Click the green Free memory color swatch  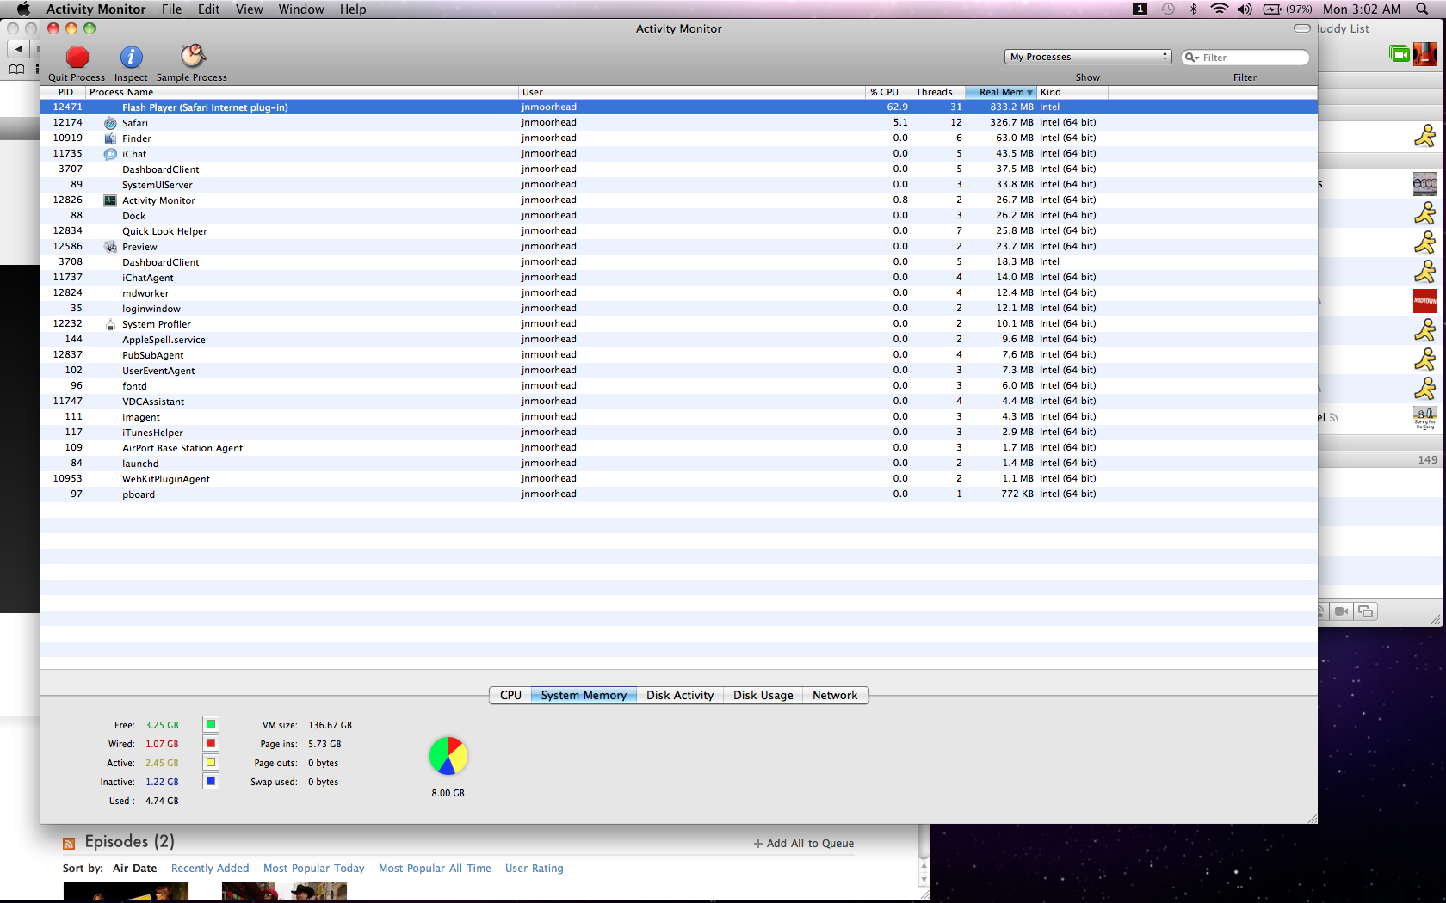tap(211, 724)
